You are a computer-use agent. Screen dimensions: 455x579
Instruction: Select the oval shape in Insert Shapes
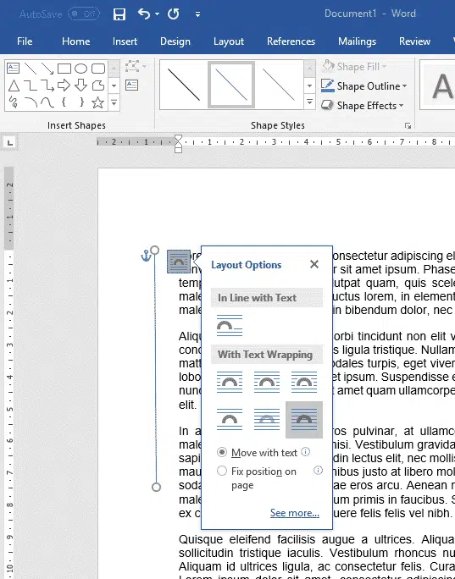(80, 69)
